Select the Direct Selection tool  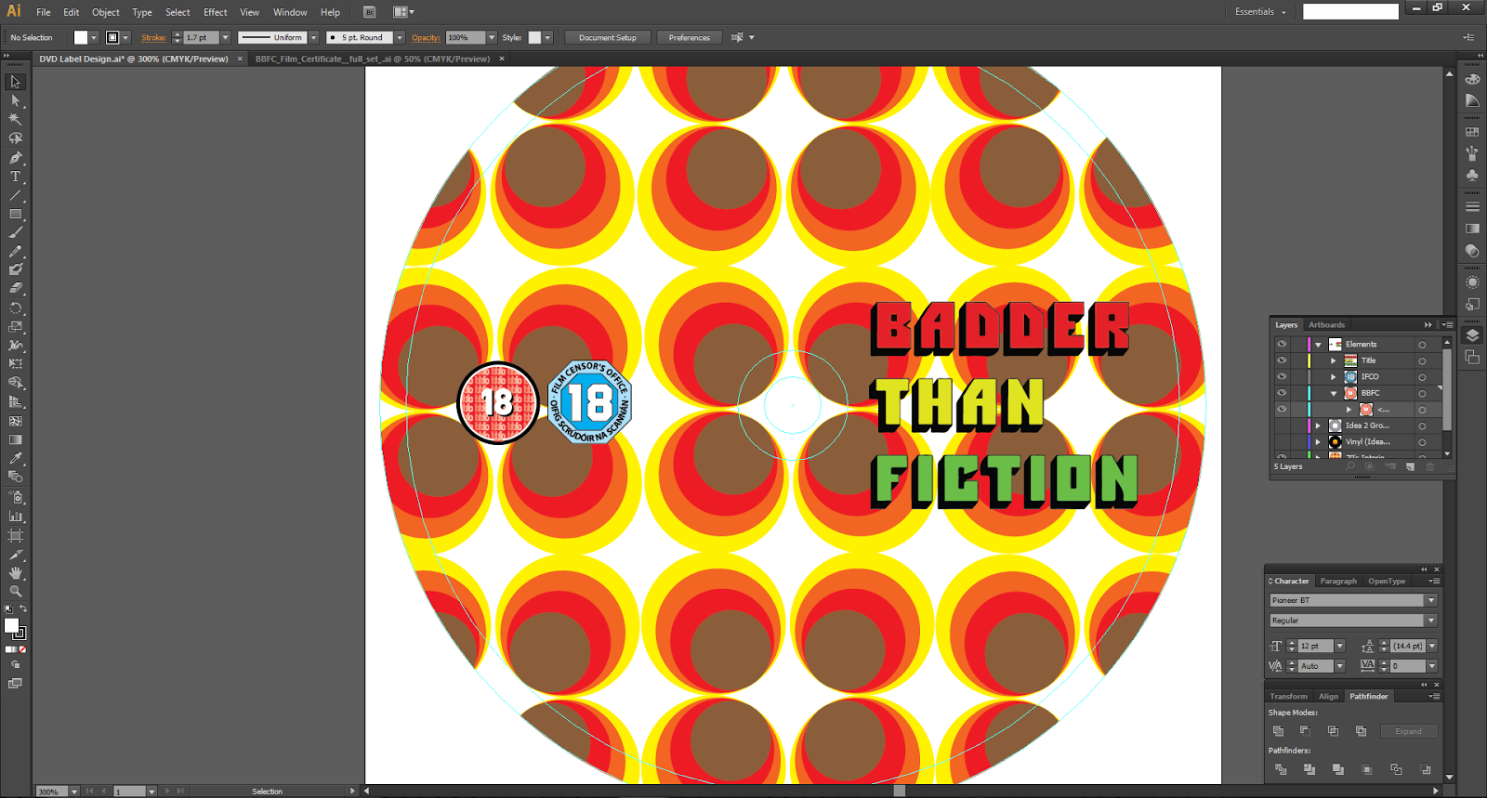pyautogui.click(x=16, y=100)
